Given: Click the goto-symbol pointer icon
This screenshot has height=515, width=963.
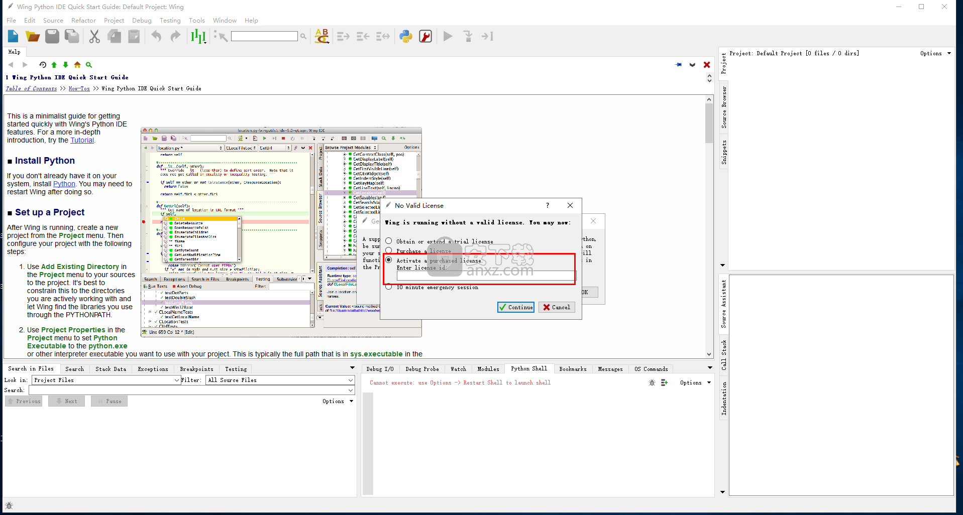Looking at the screenshot, I should (221, 36).
